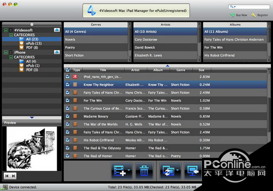273x191 pixels.
Task: Open the search options dropdown
Action: point(235,7)
